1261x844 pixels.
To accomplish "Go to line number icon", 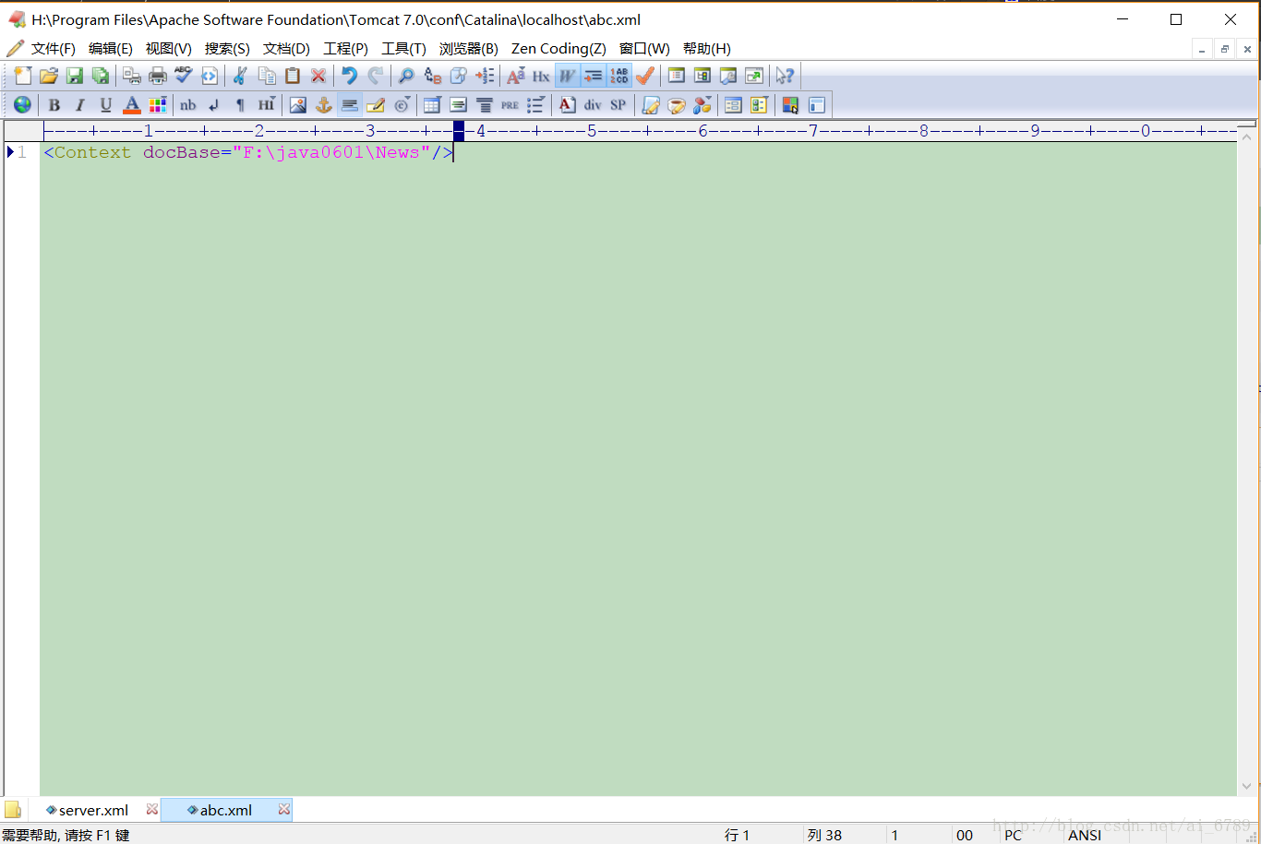I will point(485,76).
